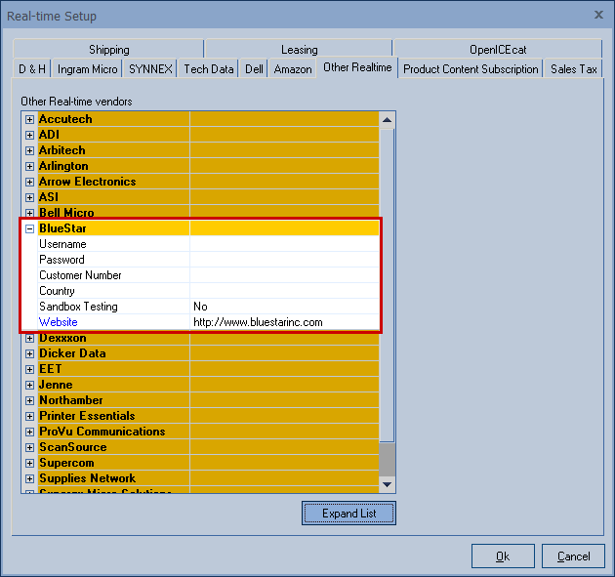This screenshot has height=577, width=615.
Task: Select the Northamber vendor name
Action: tap(71, 400)
